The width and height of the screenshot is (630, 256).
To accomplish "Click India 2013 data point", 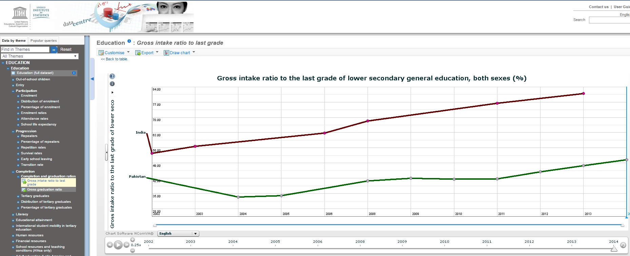I will tap(583, 93).
